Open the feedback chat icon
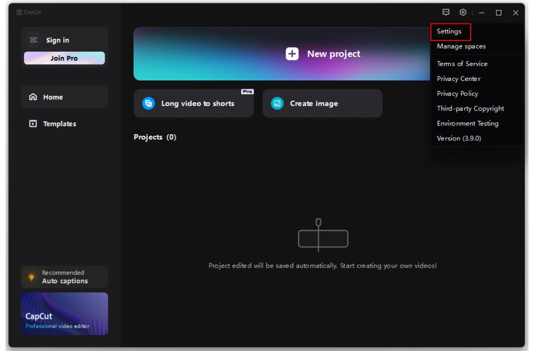The height and width of the screenshot is (351, 534). tap(446, 12)
